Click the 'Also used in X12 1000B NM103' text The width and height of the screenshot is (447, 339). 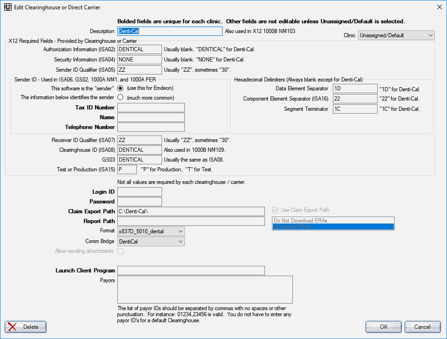[x=260, y=31]
